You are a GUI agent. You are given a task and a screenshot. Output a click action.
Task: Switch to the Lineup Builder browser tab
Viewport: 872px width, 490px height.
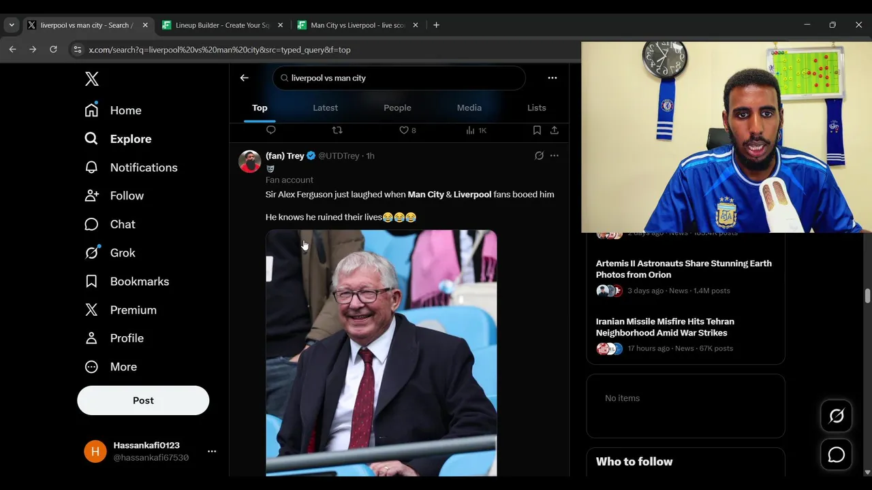click(223, 25)
